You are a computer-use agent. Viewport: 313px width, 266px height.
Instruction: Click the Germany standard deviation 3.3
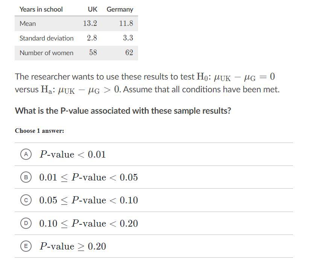coord(128,38)
